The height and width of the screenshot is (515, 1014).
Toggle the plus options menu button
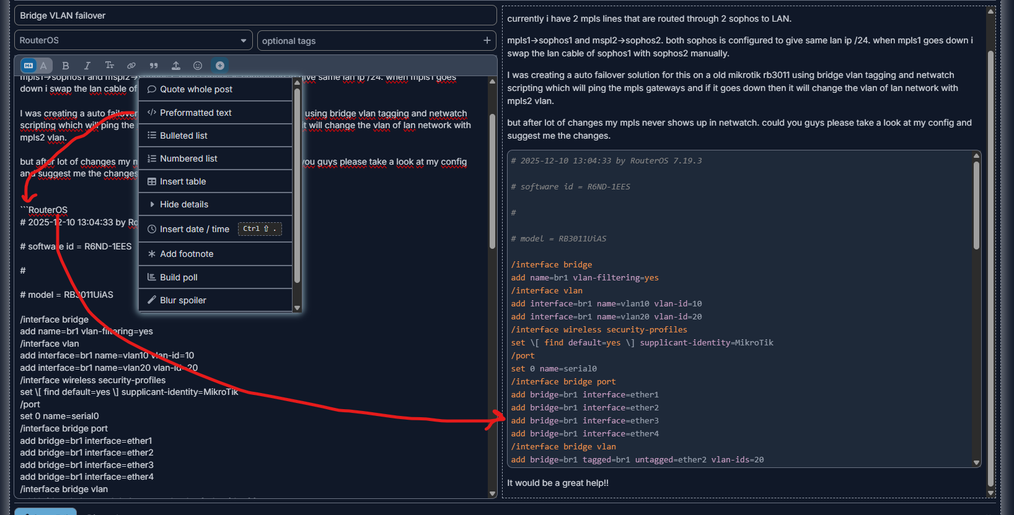[x=220, y=66]
